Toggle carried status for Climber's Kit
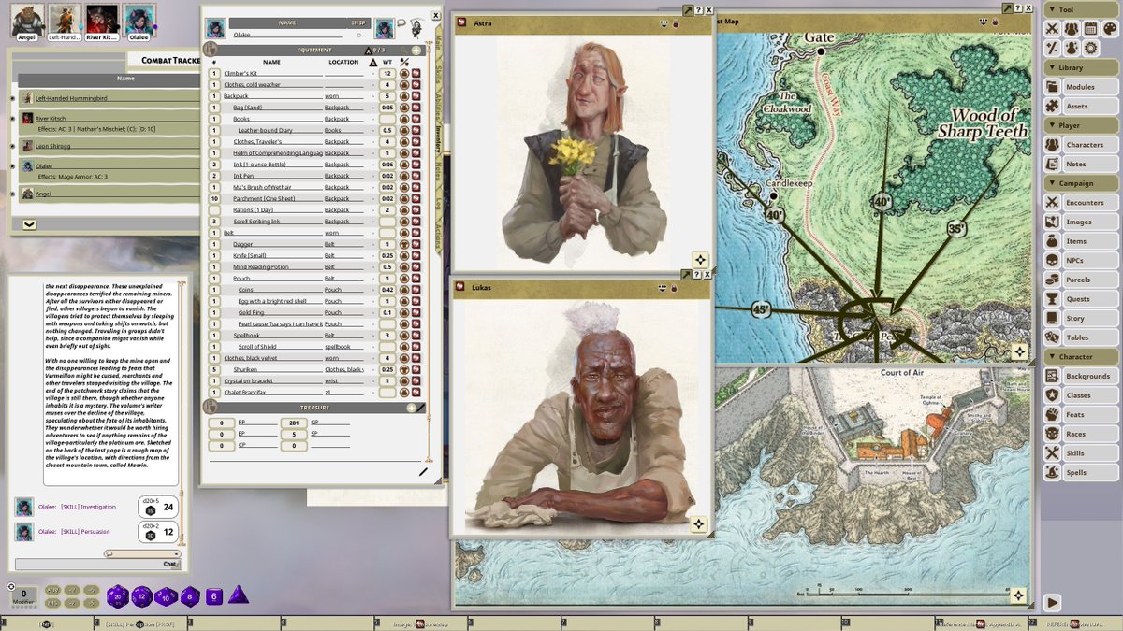Viewport: 1123px width, 631px height. pos(405,73)
